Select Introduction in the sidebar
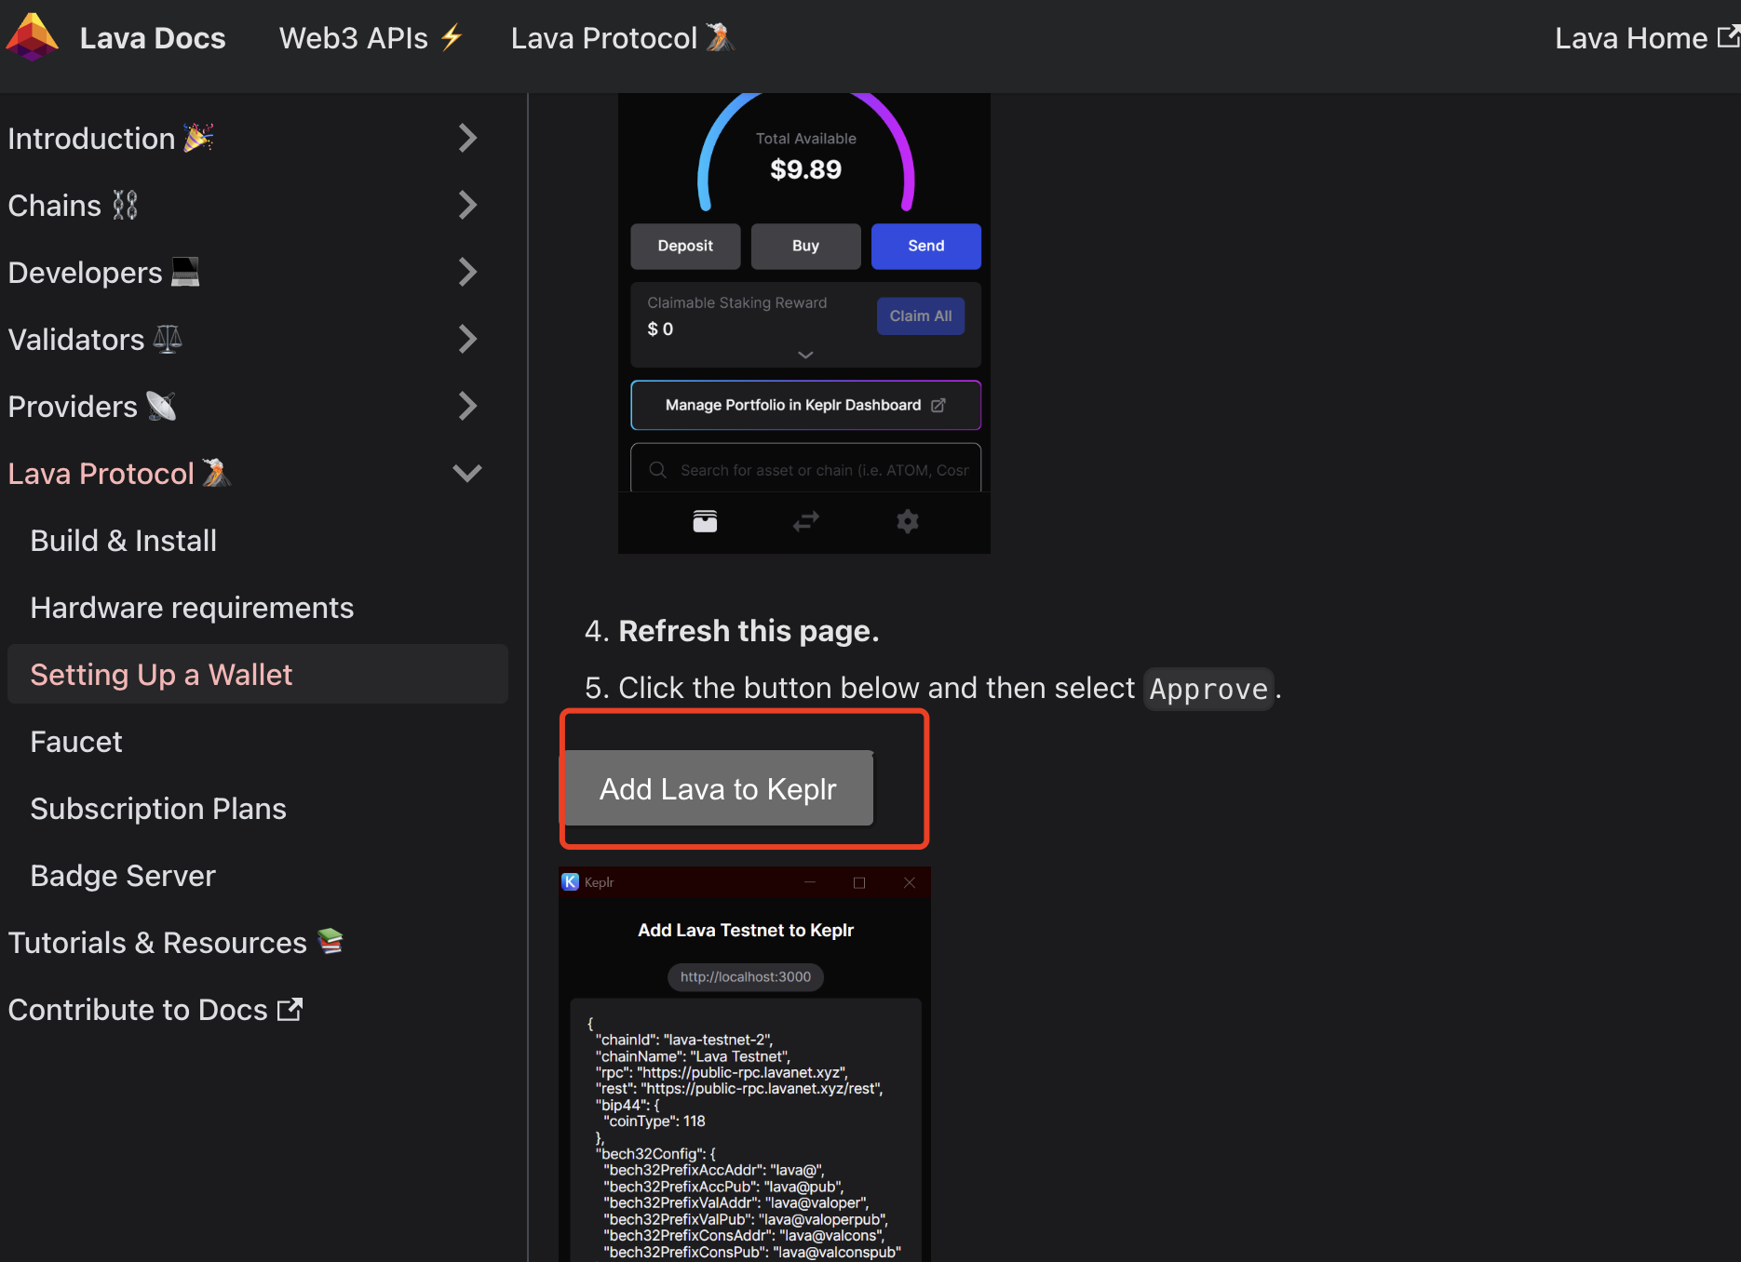The image size is (1741, 1262). click(x=112, y=139)
